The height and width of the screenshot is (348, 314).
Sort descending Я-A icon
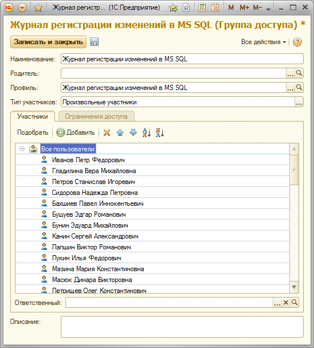point(160,132)
